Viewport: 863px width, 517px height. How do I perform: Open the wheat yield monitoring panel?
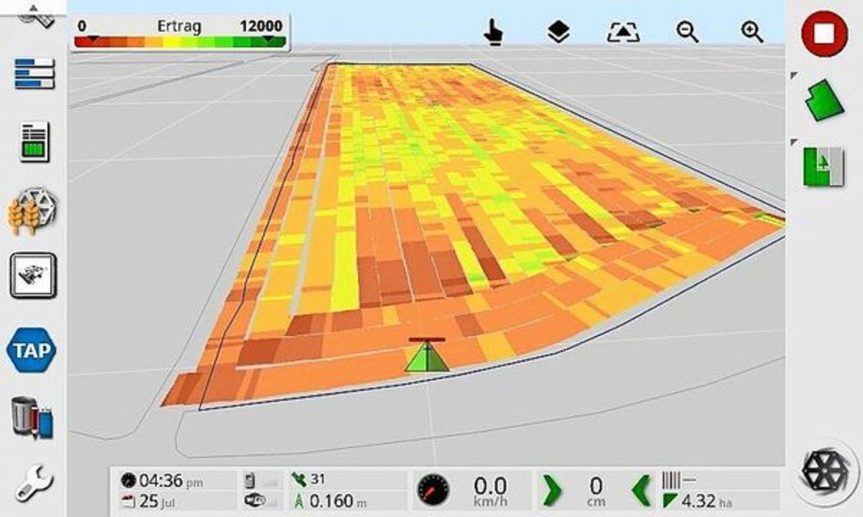(x=32, y=212)
